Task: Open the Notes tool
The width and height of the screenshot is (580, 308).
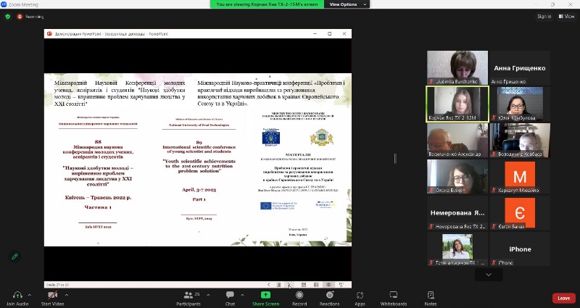Action: coord(431,299)
